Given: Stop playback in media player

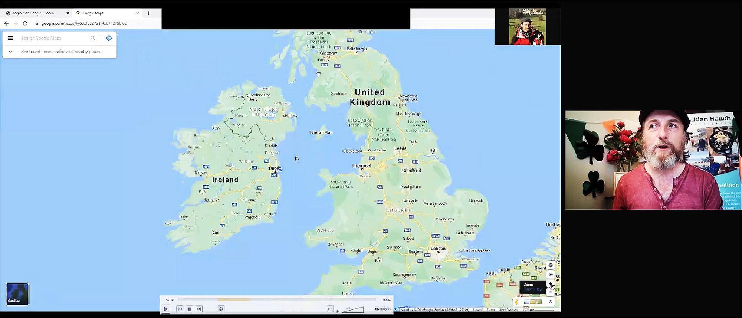Looking at the screenshot, I should [x=190, y=309].
